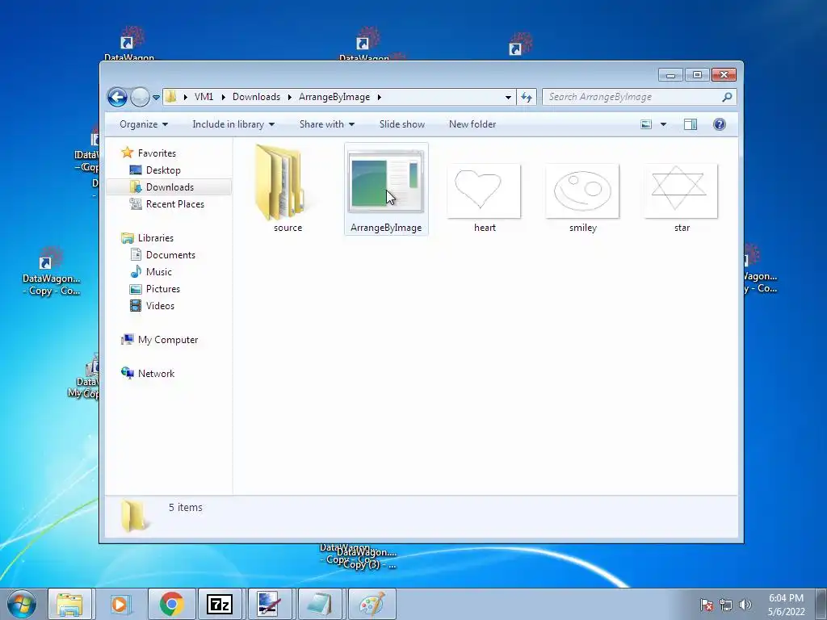The height and width of the screenshot is (620, 827).
Task: Click the folder icon in address bar
Action: click(x=171, y=97)
